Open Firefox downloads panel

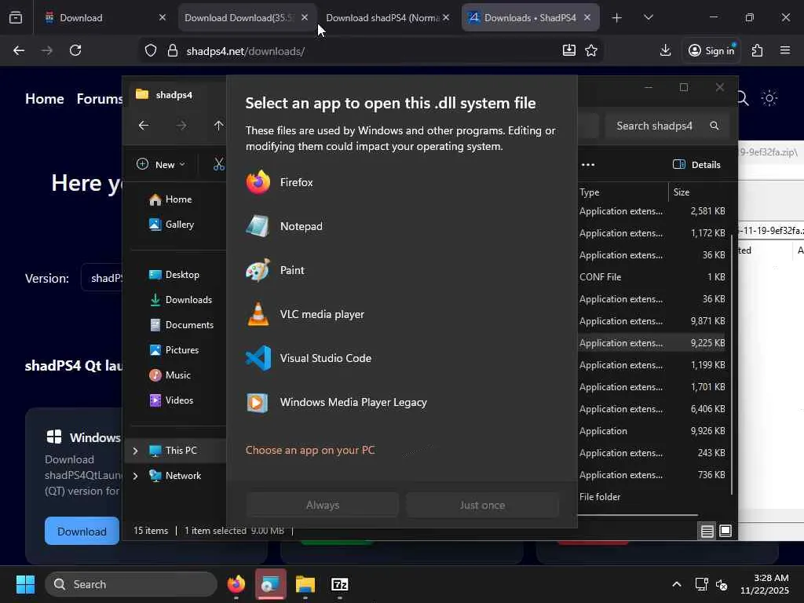pos(666,50)
